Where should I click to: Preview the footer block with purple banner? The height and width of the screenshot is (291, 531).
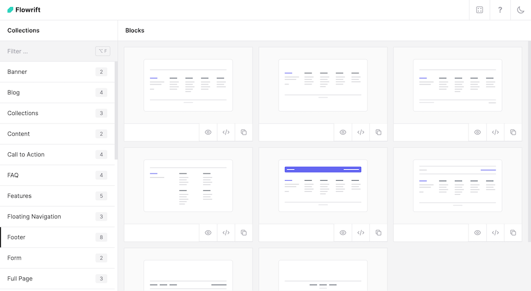pos(343,233)
